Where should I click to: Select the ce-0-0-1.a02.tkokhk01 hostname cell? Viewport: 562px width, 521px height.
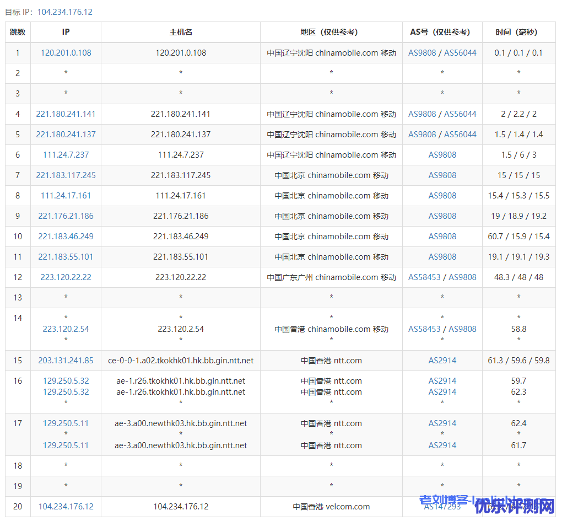coord(181,361)
